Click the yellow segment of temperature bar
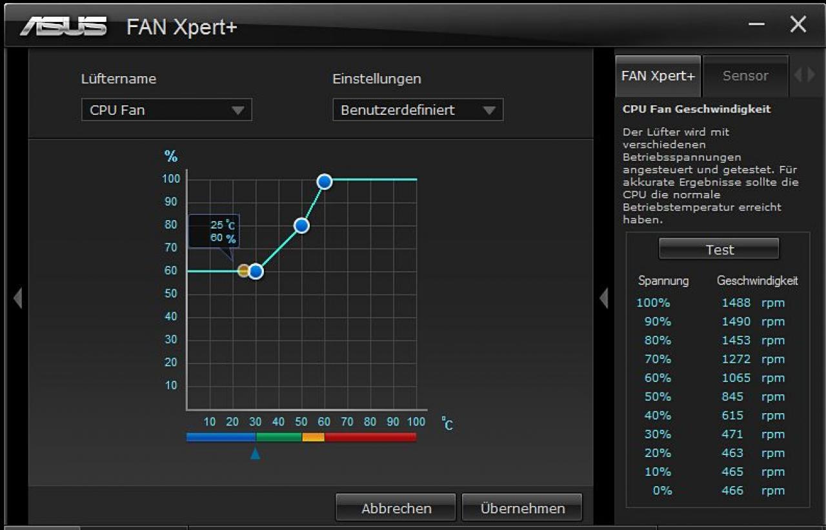Image resolution: width=826 pixels, height=530 pixels. point(313,437)
